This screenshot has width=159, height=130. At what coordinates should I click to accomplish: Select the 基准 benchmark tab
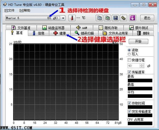pos(17,33)
